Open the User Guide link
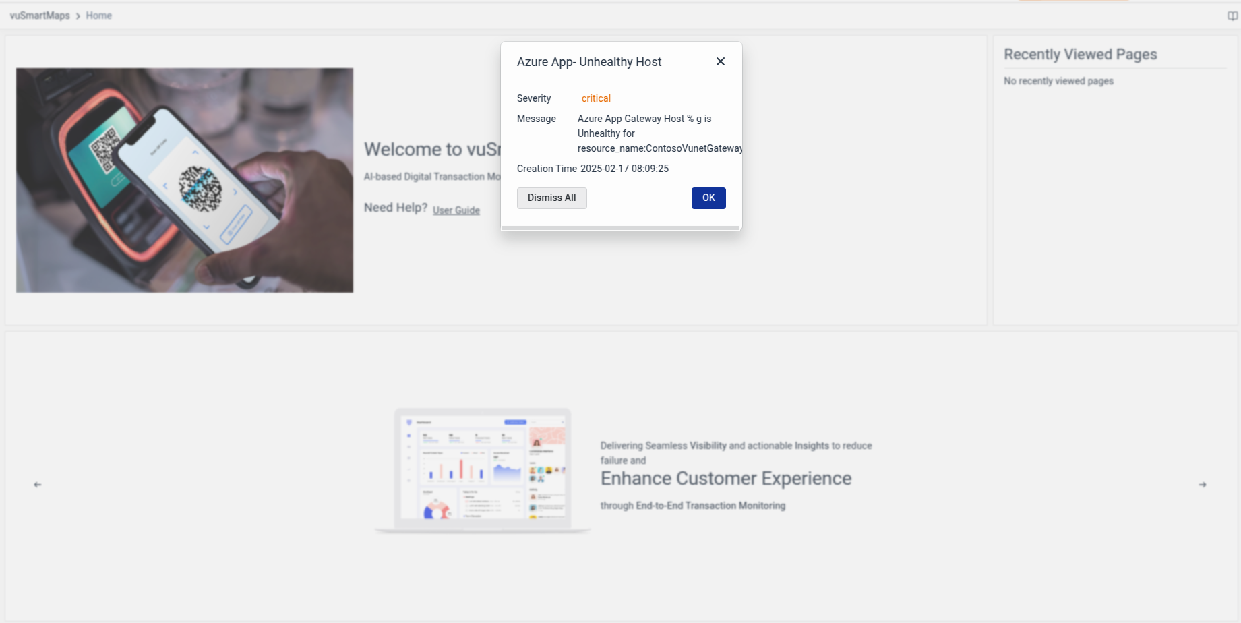Screen dimensions: 1241x623 point(456,210)
